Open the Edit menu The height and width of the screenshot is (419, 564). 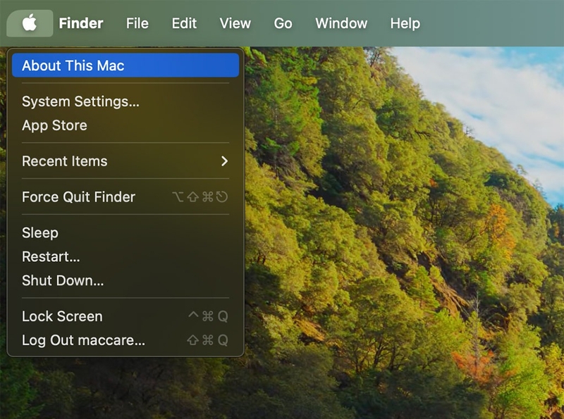pyautogui.click(x=184, y=23)
